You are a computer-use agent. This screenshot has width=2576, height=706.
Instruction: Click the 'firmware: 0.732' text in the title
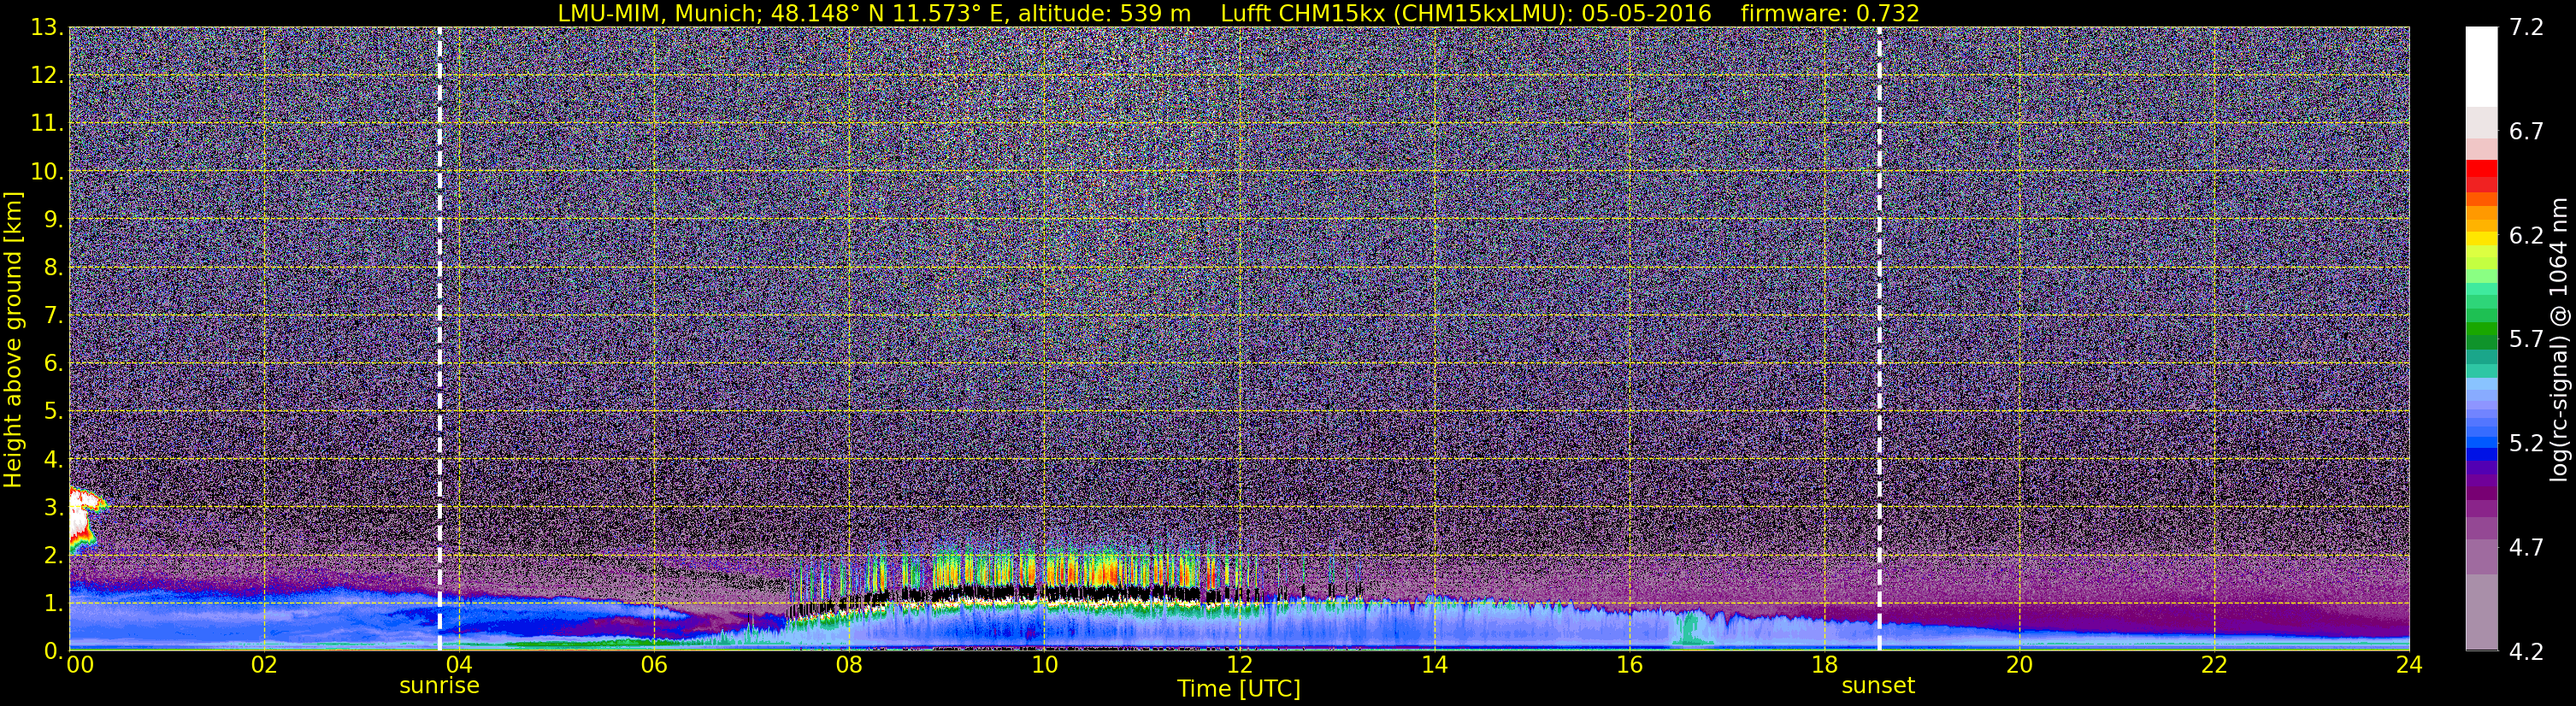click(1830, 13)
